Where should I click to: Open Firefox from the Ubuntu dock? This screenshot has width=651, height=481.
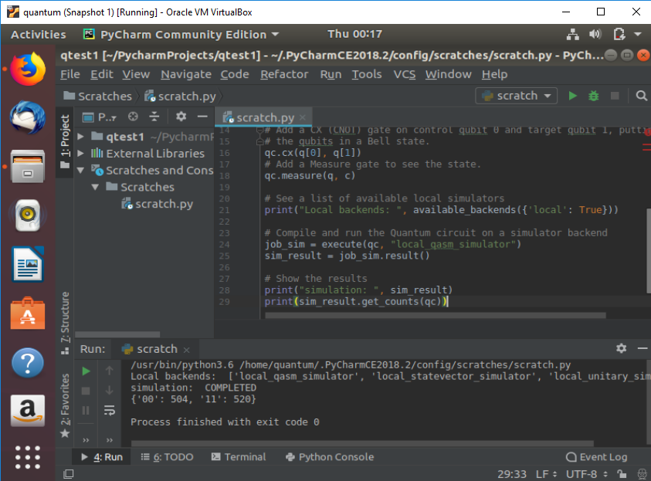pos(28,69)
